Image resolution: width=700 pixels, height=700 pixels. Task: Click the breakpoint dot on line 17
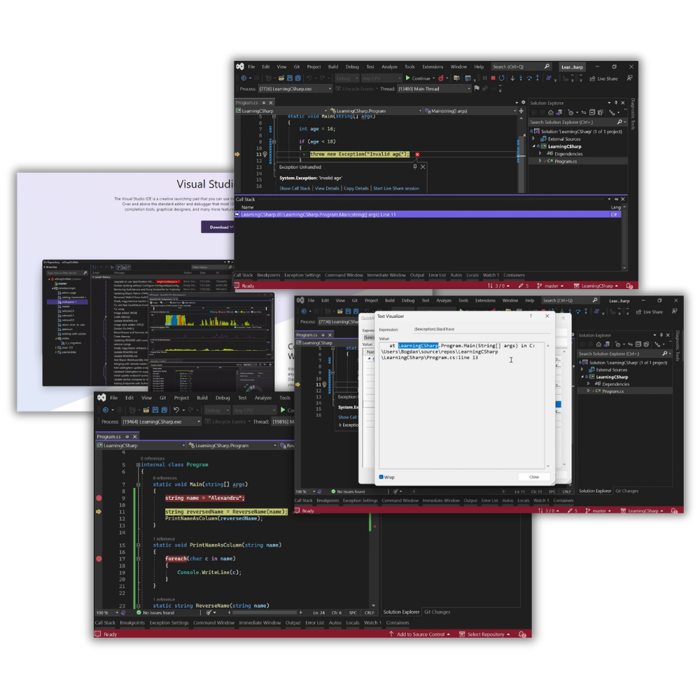(x=99, y=559)
